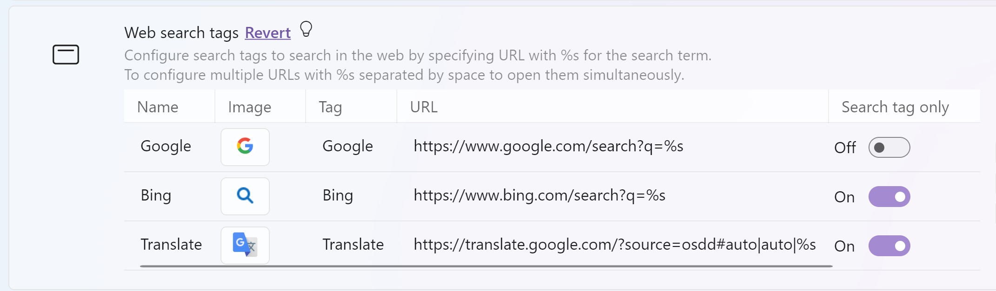Select the Search tag only column header
Viewport: 996px width, 291px height.
pos(896,107)
